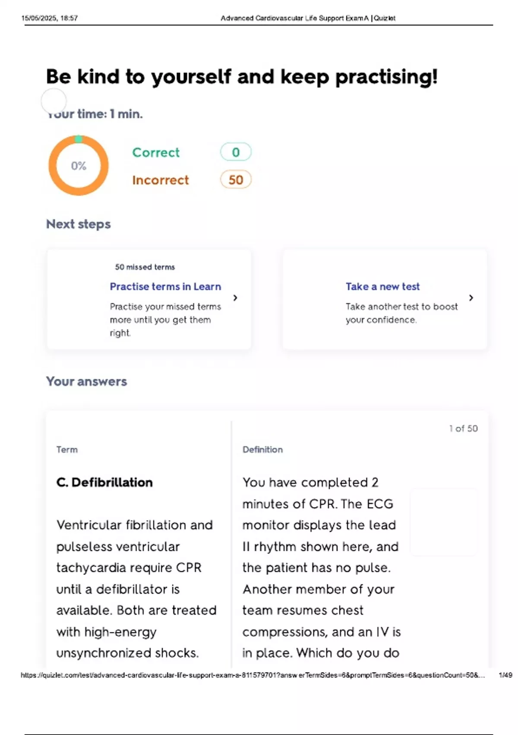This screenshot has width=518, height=735.
Task: Click the 0% score donut chart
Action: tap(78, 165)
